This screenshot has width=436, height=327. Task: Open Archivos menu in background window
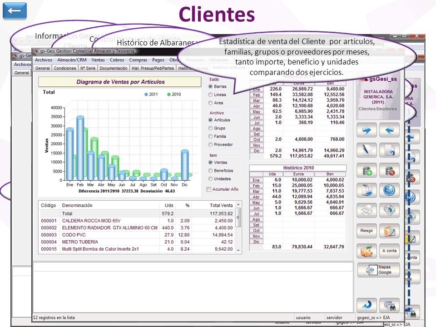pyautogui.click(x=23, y=64)
